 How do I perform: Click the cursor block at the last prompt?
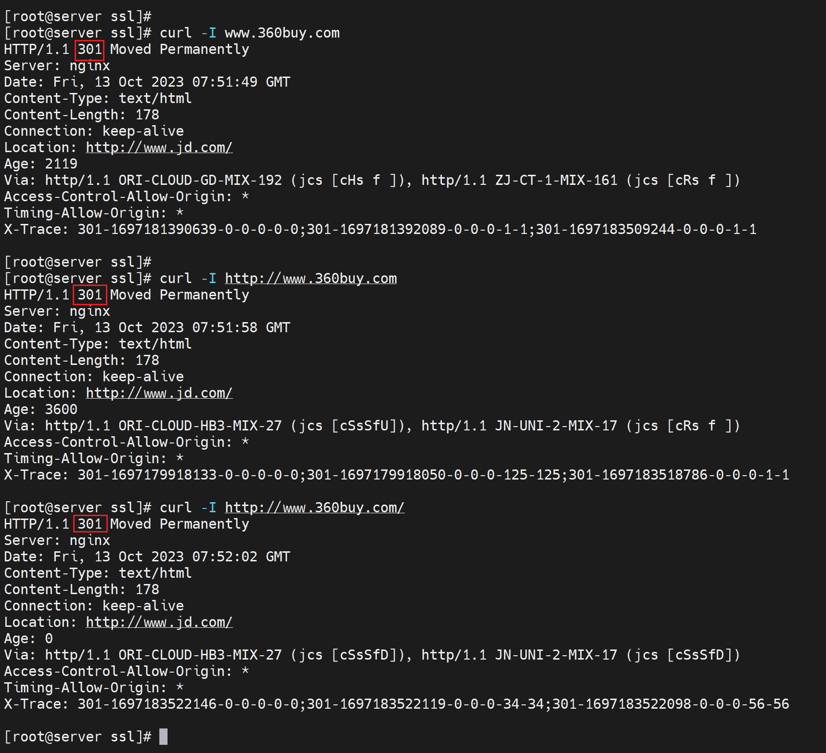tap(164, 737)
